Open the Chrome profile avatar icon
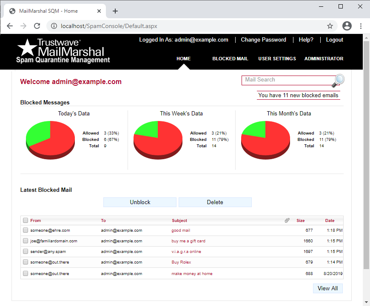This screenshot has height=306, width=370. coord(347,26)
